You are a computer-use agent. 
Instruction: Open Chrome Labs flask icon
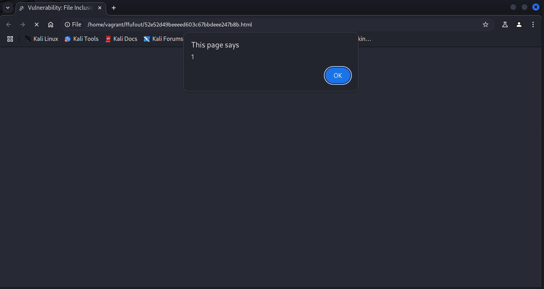coord(505,25)
